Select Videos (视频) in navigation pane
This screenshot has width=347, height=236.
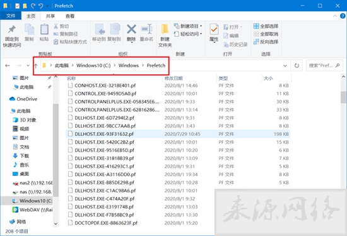point(21,129)
